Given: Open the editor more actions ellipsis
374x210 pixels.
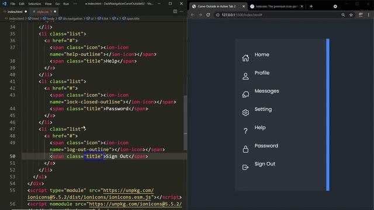Looking at the screenshot, I should point(182,12).
